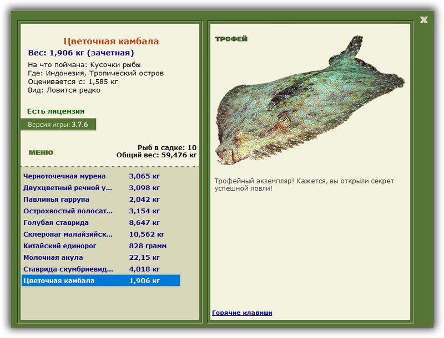The width and height of the screenshot is (444, 338).
Task: Click weight 3,065 кг of Черноточечная мурена
Action: tap(144, 176)
